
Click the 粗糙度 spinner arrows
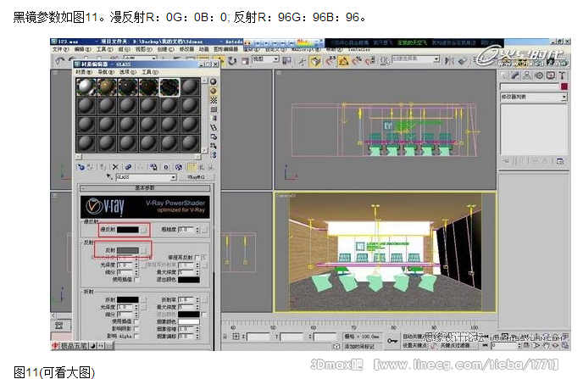[x=197, y=230]
